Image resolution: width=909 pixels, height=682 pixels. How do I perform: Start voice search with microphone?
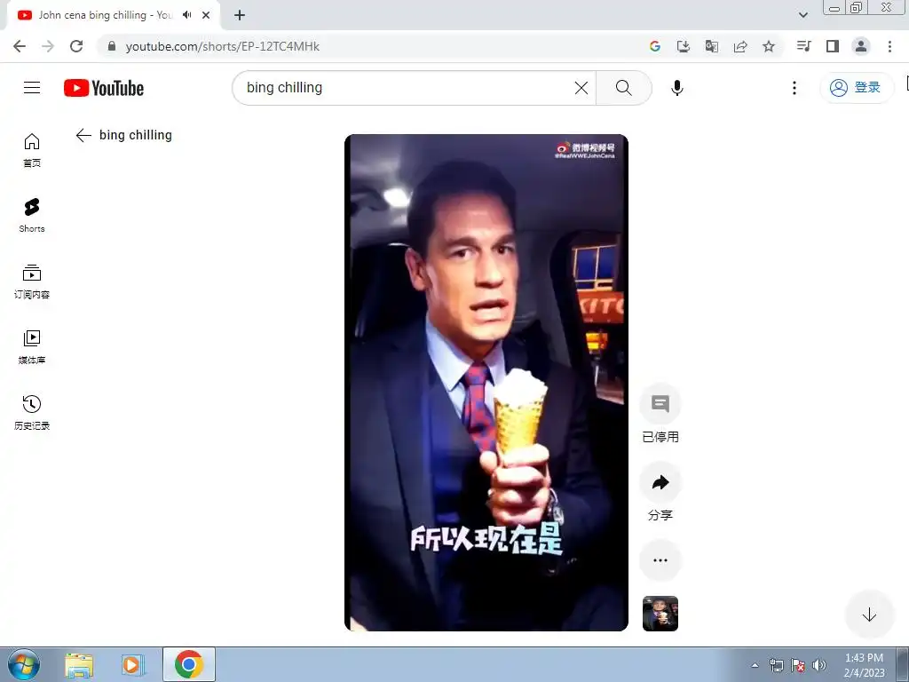tap(676, 88)
